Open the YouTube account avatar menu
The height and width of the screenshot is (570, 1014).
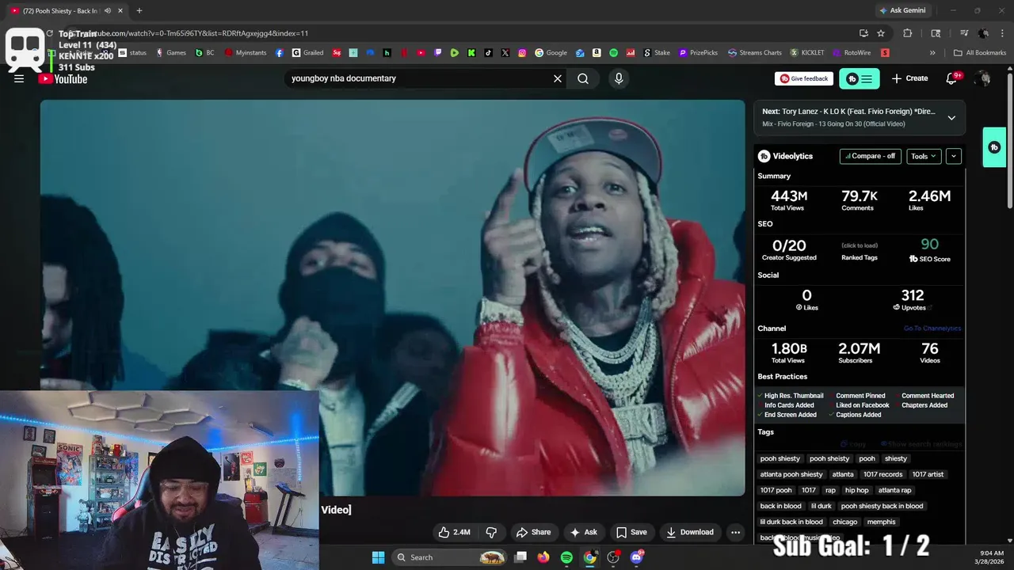pyautogui.click(x=983, y=78)
